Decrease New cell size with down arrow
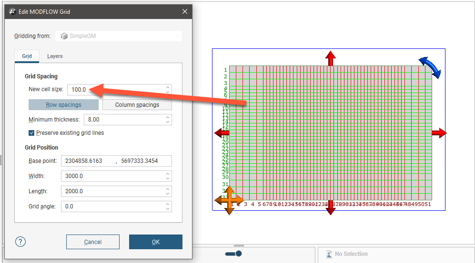The image size is (475, 263). point(168,92)
